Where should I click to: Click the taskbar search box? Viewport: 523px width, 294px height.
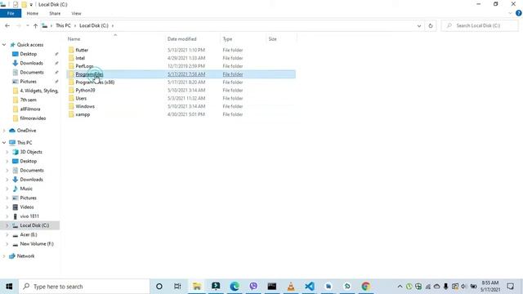[x=84, y=287]
